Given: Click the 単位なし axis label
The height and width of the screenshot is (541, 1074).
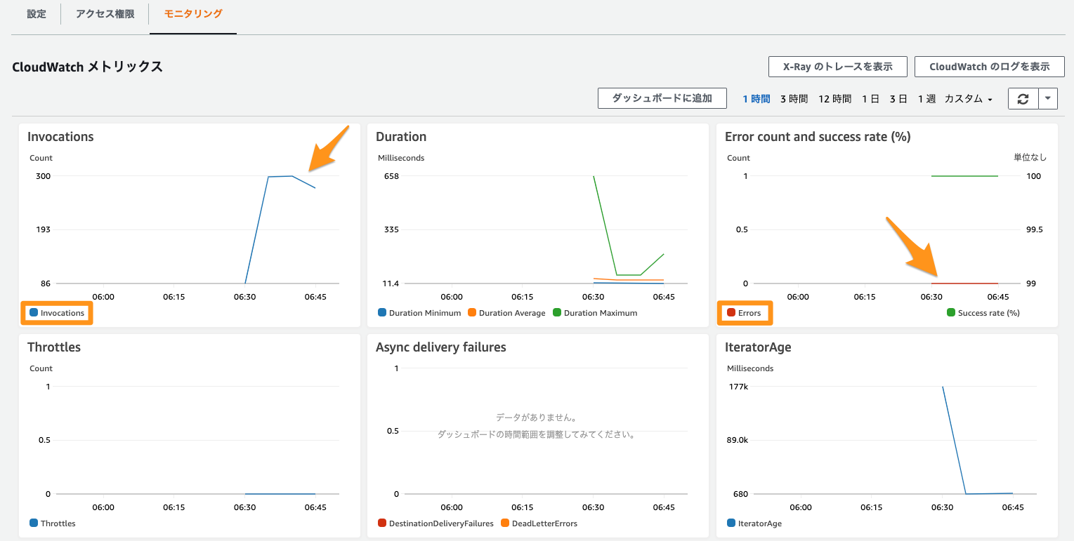Looking at the screenshot, I should pos(1030,158).
